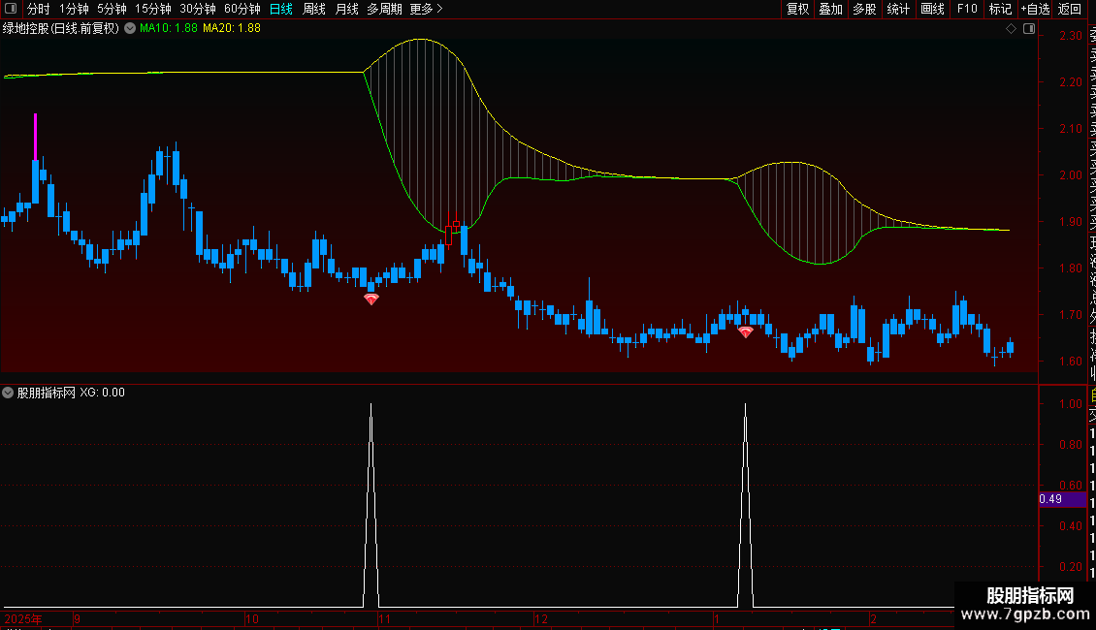Expand the 更多 more periods menu
The height and width of the screenshot is (630, 1096).
(x=426, y=9)
